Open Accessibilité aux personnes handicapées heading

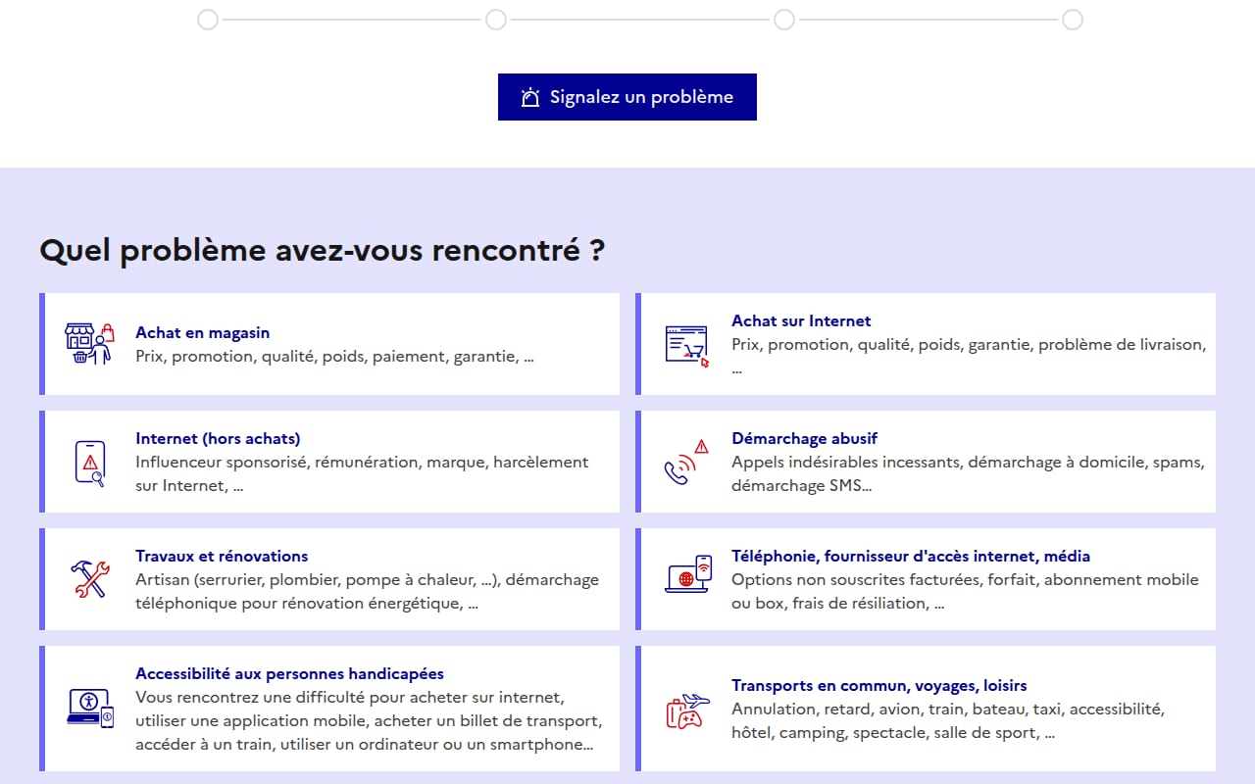pos(289,673)
